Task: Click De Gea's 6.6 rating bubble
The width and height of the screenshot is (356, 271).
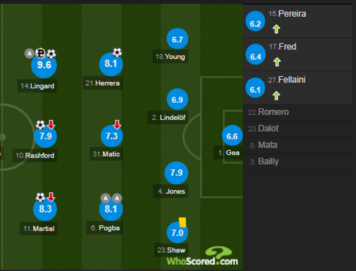Action: (x=232, y=136)
